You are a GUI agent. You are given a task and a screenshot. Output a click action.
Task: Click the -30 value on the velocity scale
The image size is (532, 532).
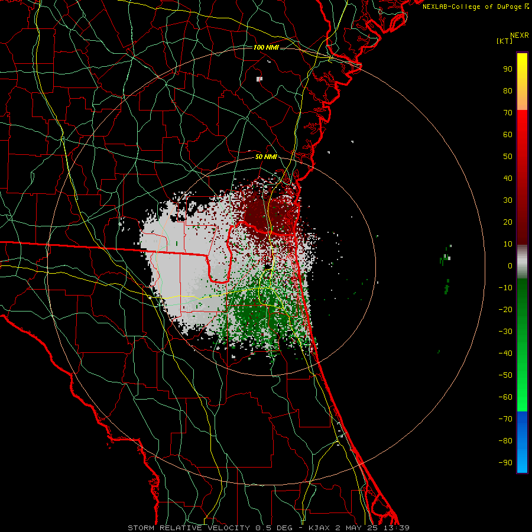505,332
